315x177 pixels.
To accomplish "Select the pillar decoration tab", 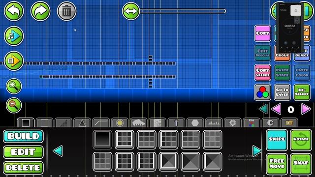I will pos(176,122).
